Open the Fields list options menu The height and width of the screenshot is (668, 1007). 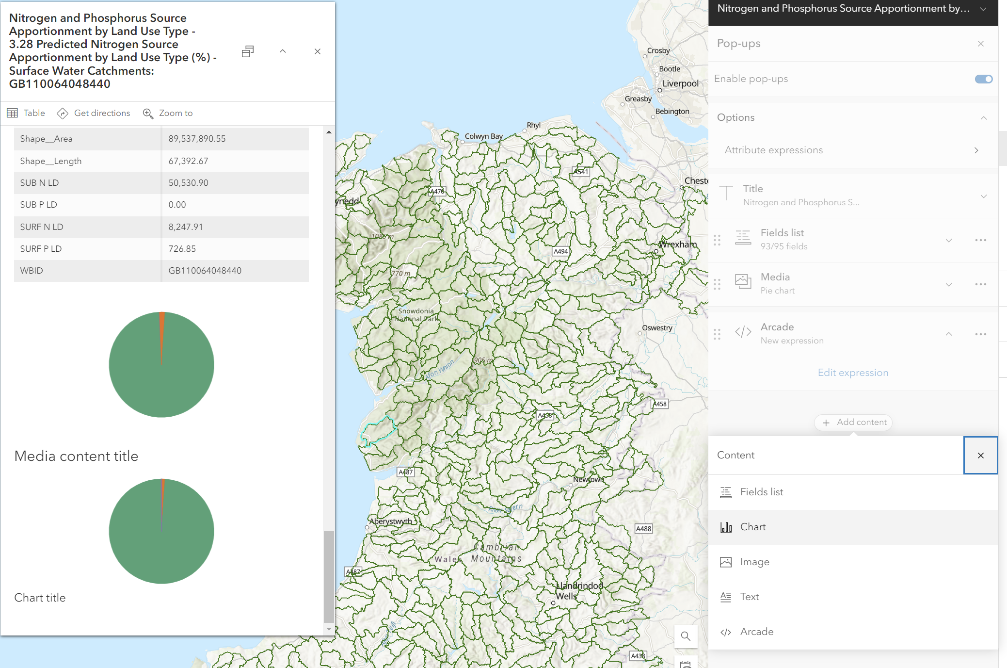(x=981, y=240)
